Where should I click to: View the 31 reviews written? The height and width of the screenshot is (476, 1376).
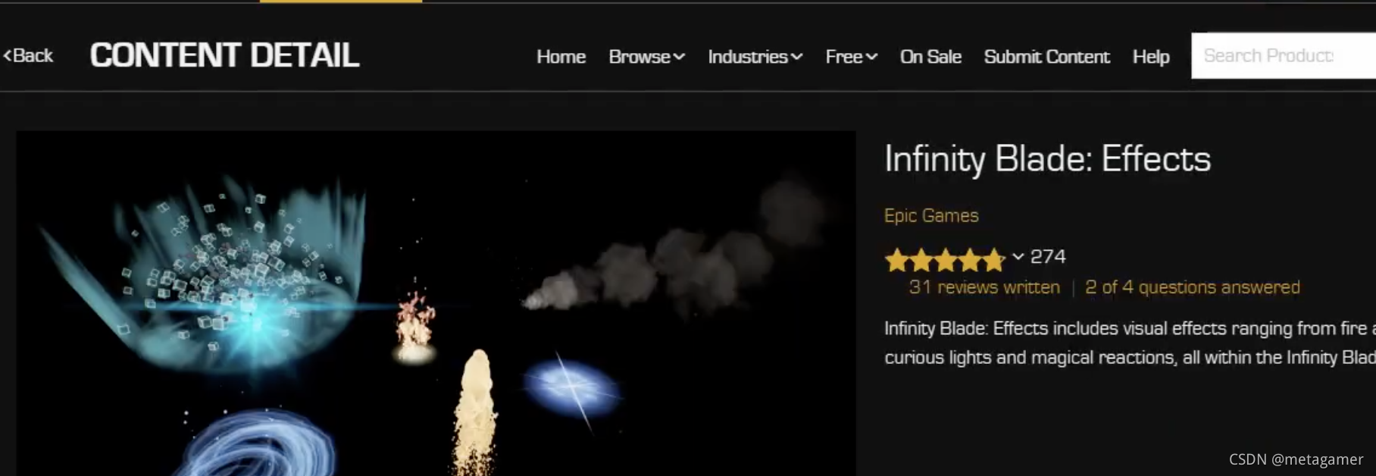click(x=984, y=287)
